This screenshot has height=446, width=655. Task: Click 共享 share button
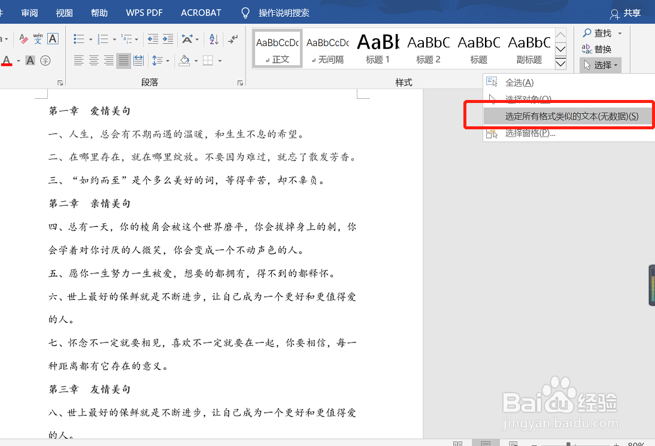coord(625,13)
